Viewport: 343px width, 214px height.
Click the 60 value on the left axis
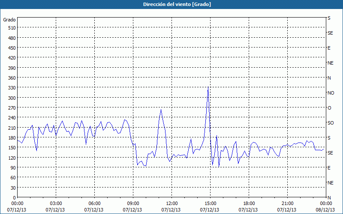(x=13, y=178)
